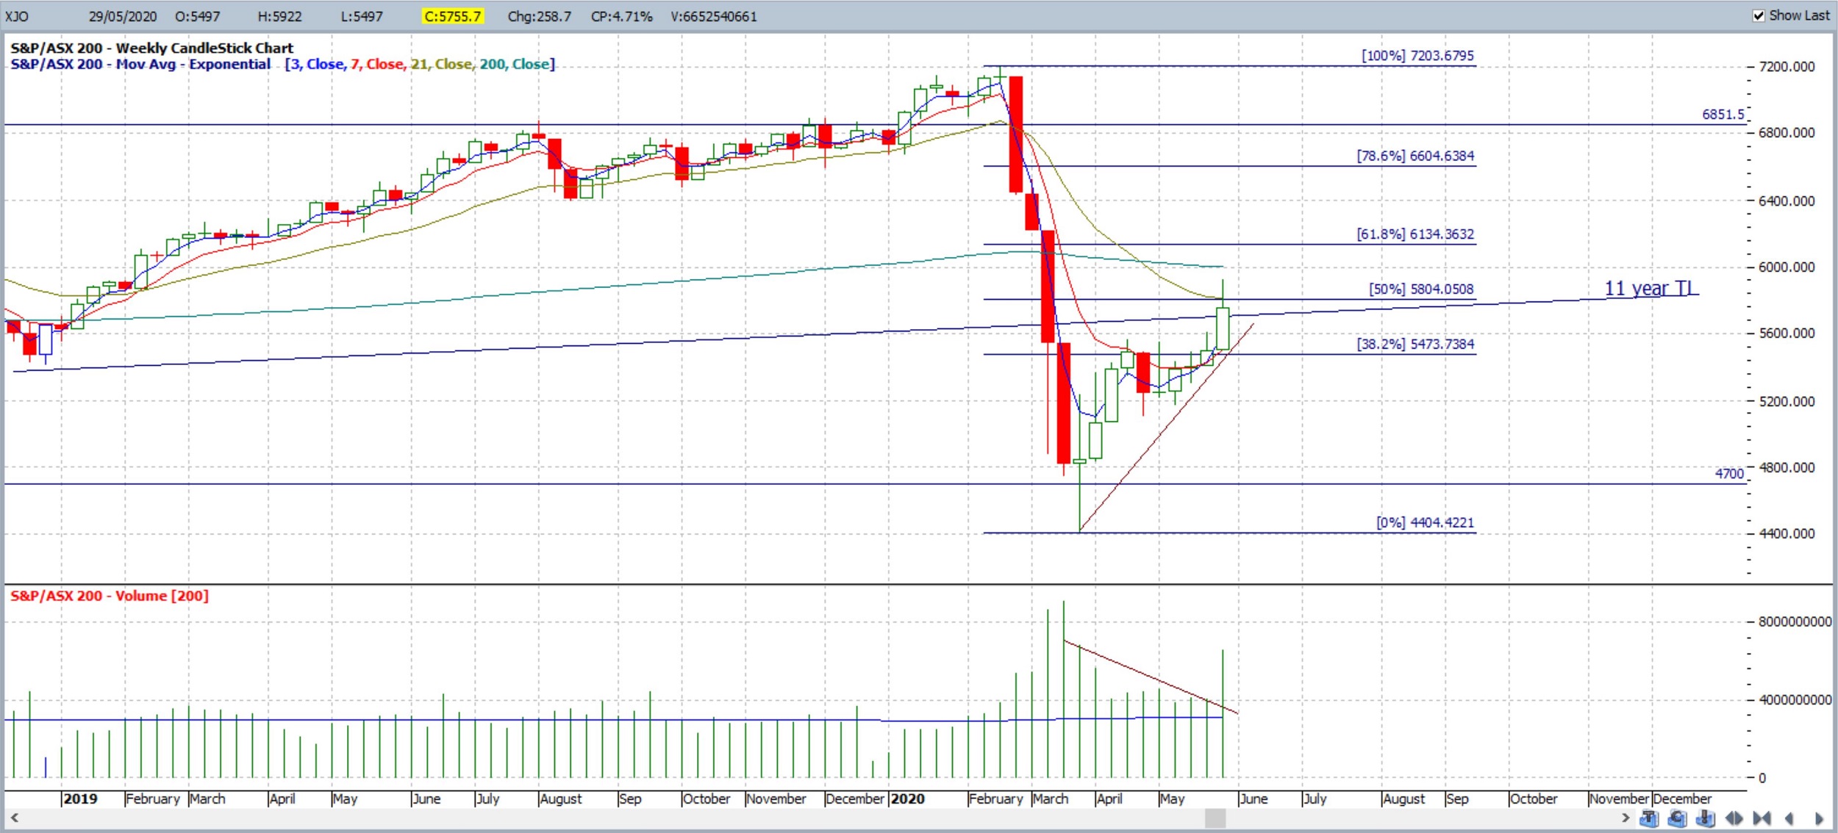1838x833 pixels.
Task: Click the 'June' 2020 label on time axis
Action: (x=1254, y=798)
